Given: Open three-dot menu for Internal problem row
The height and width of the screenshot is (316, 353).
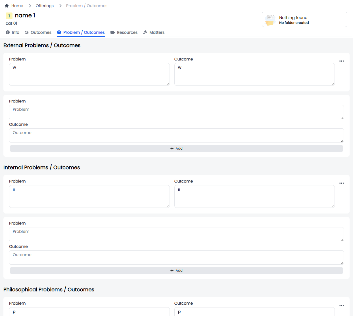Looking at the screenshot, I should 341,183.
